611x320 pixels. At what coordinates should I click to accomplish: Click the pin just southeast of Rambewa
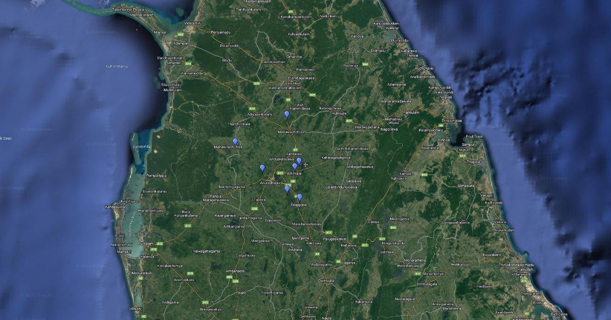click(299, 161)
